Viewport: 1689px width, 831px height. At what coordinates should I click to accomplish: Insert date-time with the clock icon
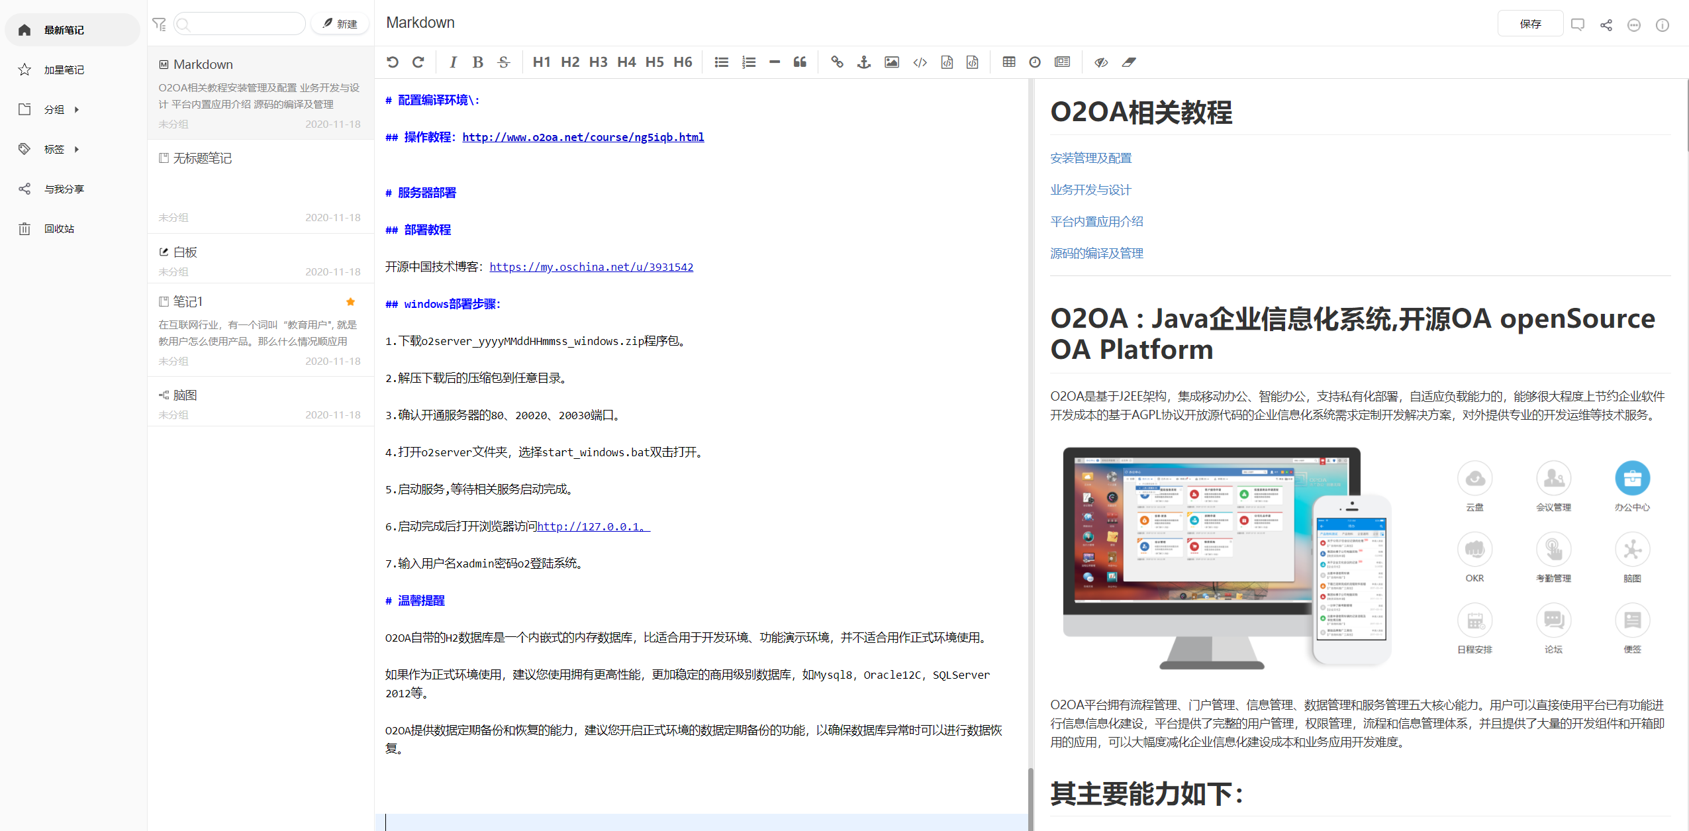point(1034,62)
